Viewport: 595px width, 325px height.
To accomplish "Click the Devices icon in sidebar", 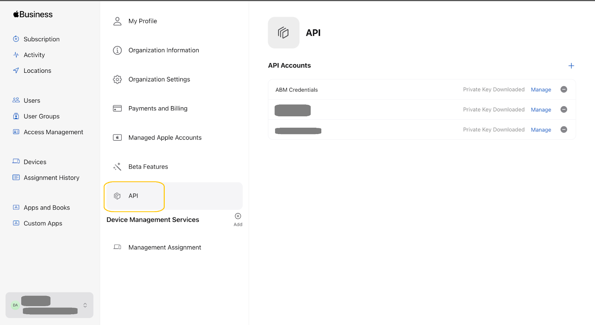I will coord(16,162).
